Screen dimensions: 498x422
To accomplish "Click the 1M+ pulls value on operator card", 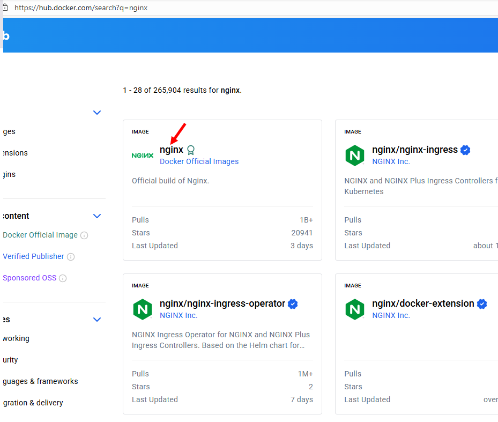I will pyautogui.click(x=305, y=374).
